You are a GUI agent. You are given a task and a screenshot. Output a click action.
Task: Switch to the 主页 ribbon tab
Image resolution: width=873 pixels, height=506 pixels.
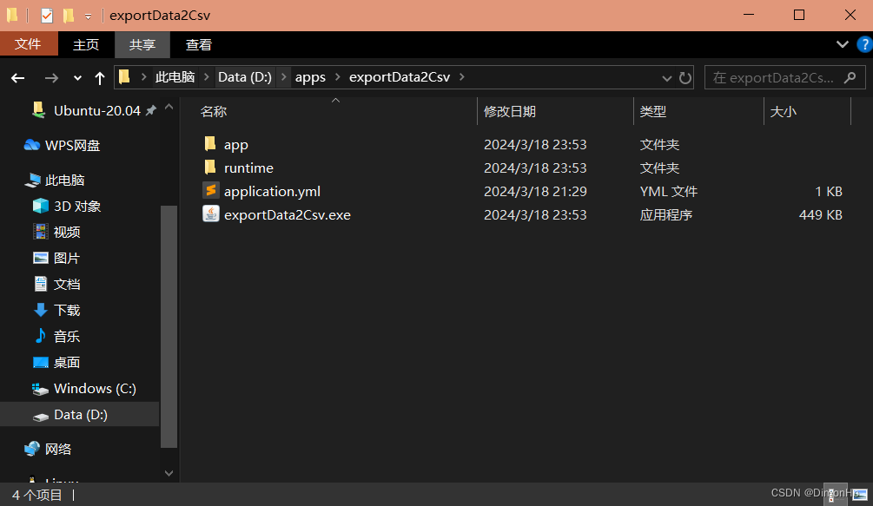coord(86,44)
